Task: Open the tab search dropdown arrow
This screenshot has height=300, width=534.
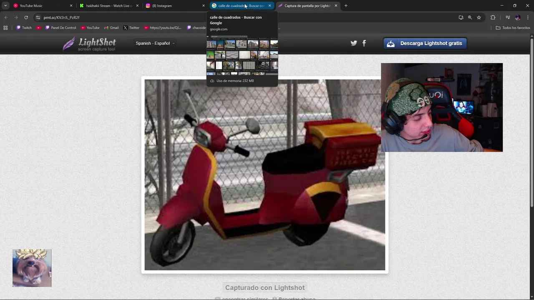Action: 5,6
